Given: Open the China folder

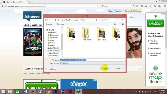Looking at the screenshot, I should click(x=71, y=34).
